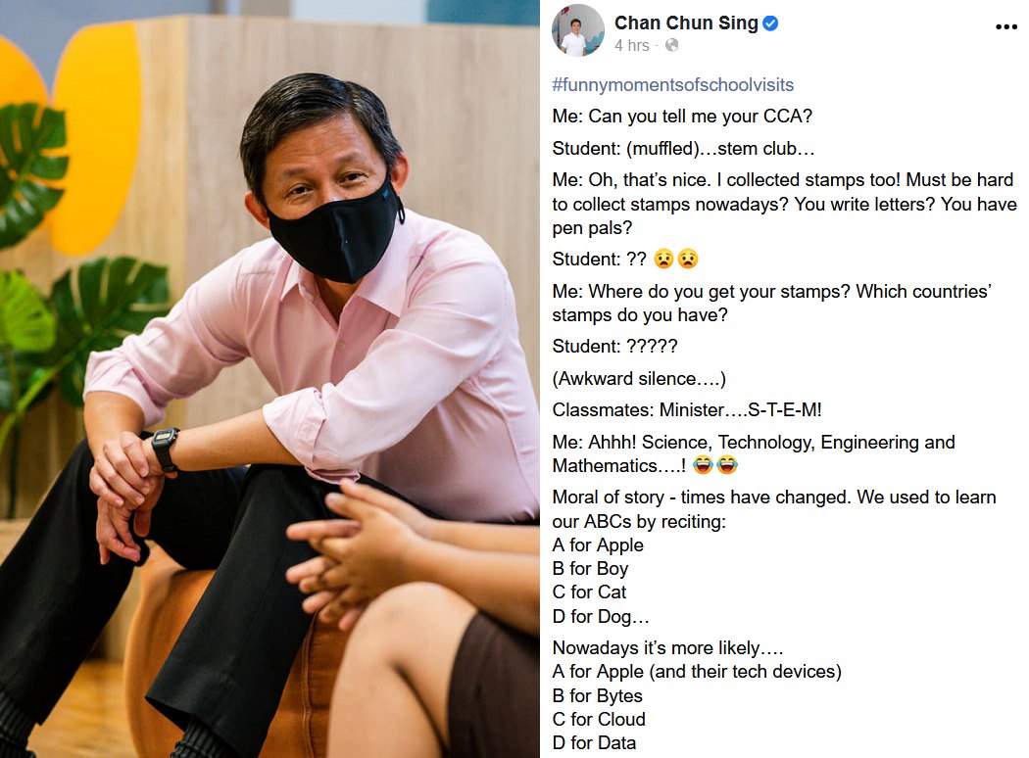Click the 'D for Data' line
This screenshot has width=1029, height=758.
(x=594, y=742)
